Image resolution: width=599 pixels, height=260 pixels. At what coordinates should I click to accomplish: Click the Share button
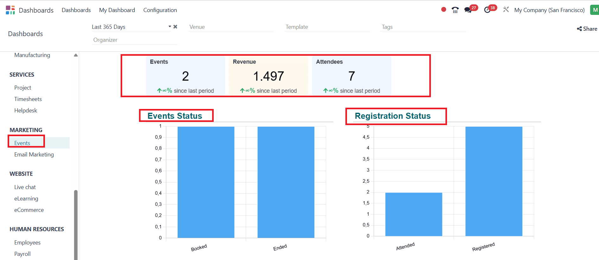click(587, 29)
